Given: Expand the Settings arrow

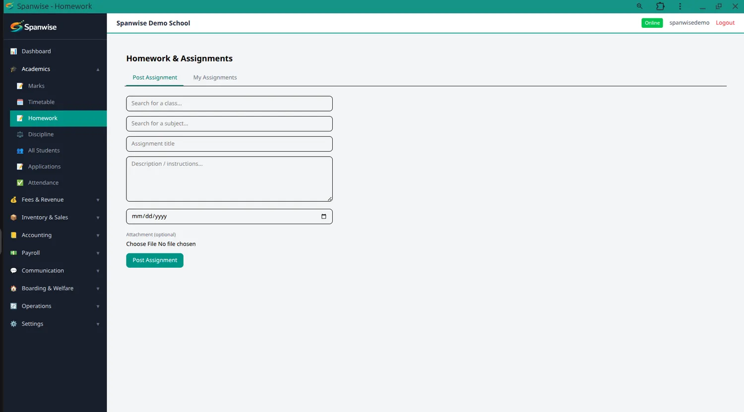Looking at the screenshot, I should coord(98,324).
